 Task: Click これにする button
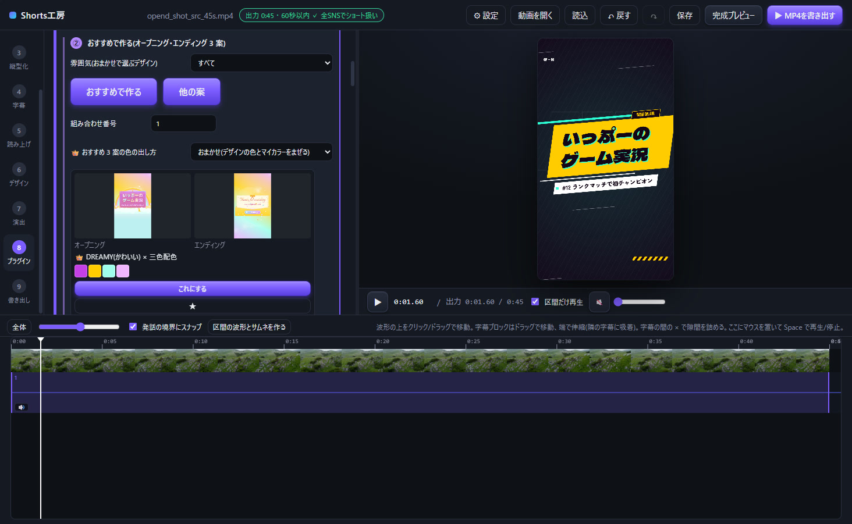click(193, 288)
